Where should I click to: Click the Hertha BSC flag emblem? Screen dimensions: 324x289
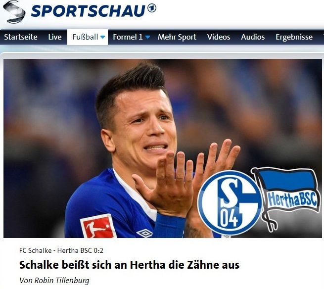[x=287, y=198]
